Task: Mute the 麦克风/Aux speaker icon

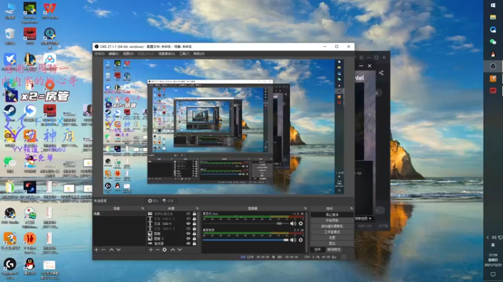Action: pyautogui.click(x=293, y=224)
